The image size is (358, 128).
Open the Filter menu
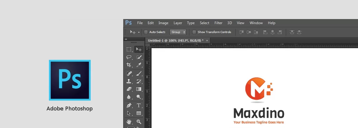(x=218, y=23)
